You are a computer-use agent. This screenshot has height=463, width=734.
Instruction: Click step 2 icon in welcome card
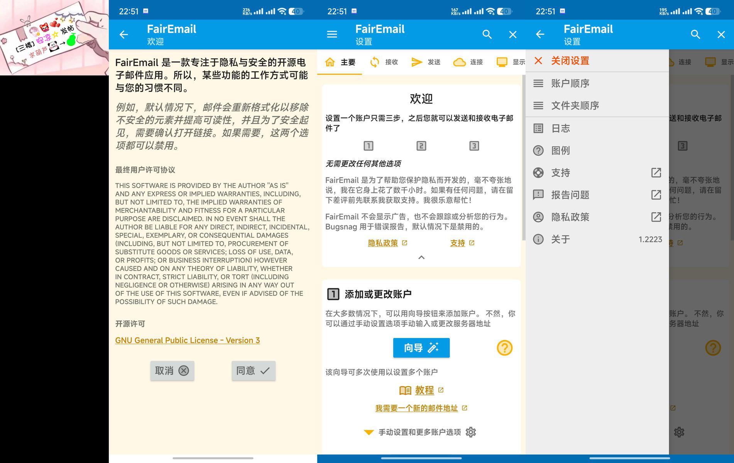point(421,146)
